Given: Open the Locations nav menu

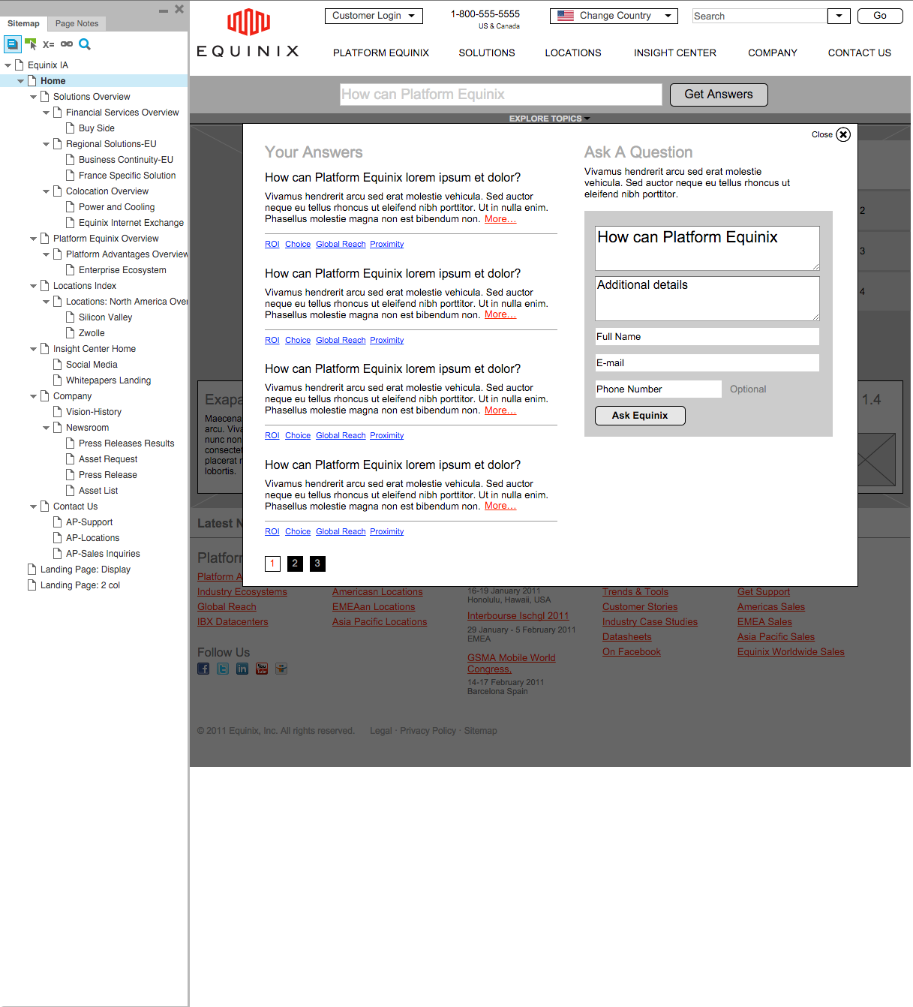Looking at the screenshot, I should [x=573, y=53].
